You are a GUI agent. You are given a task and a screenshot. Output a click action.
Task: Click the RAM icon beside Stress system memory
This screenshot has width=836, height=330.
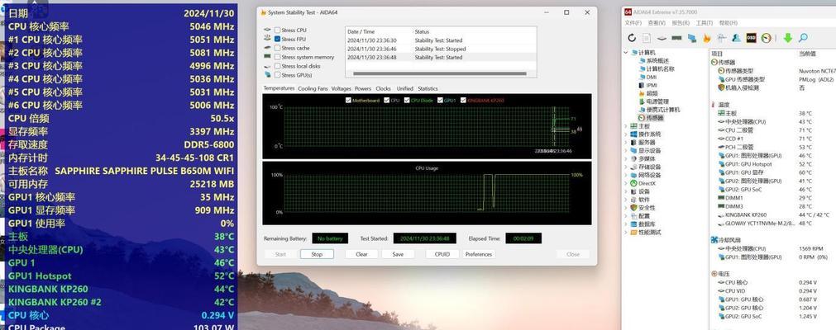point(267,57)
